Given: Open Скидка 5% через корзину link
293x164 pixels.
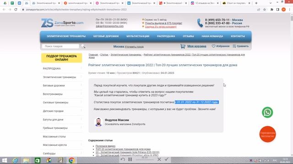Looking at the screenshot, I should (161, 27).
